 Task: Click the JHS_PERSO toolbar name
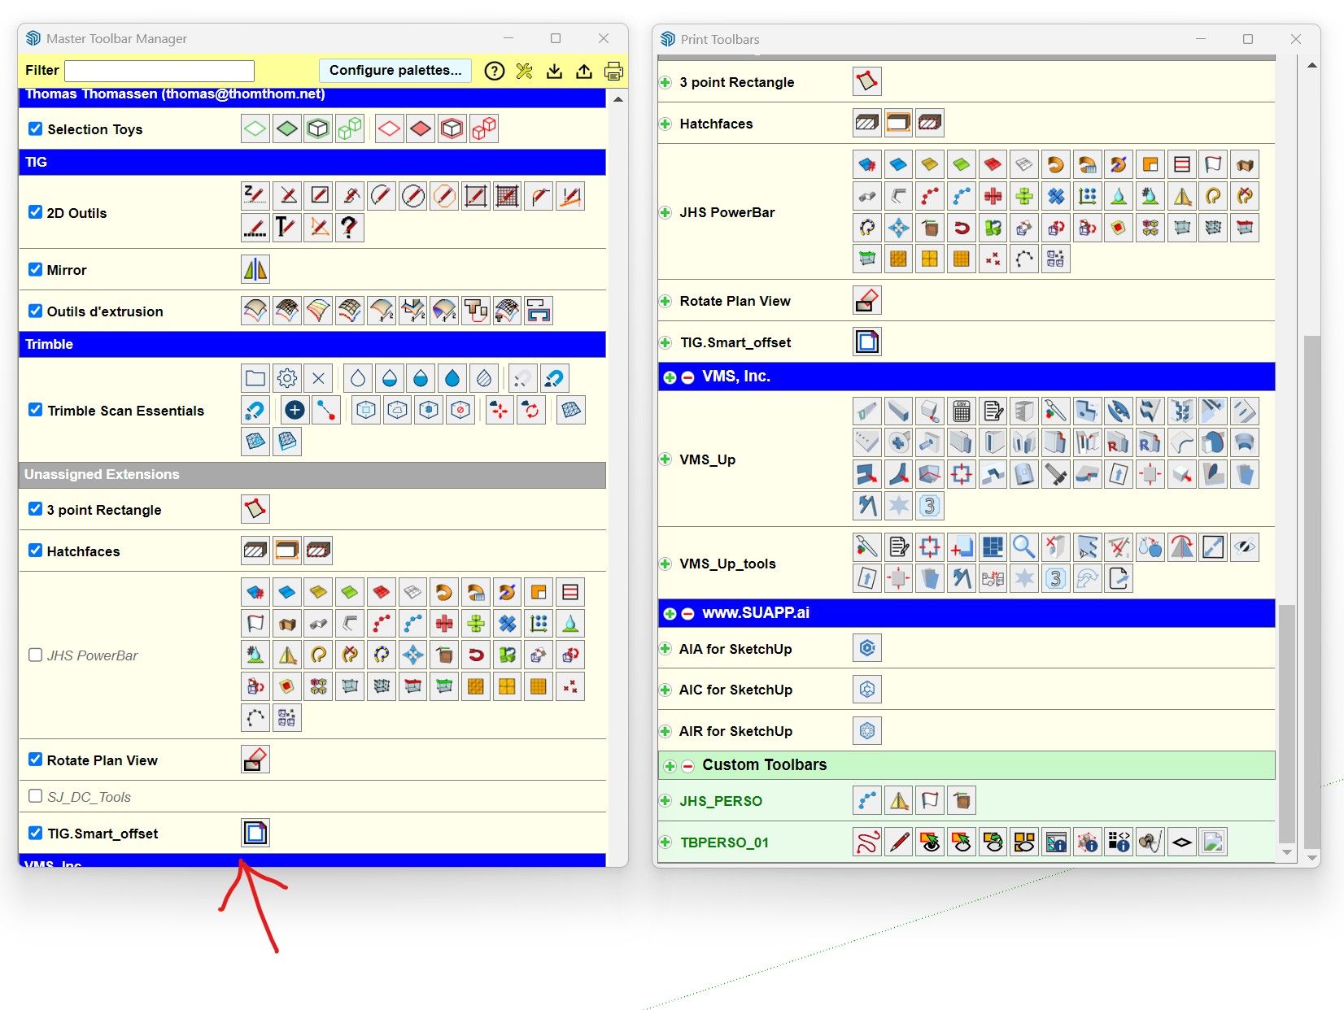point(721,801)
